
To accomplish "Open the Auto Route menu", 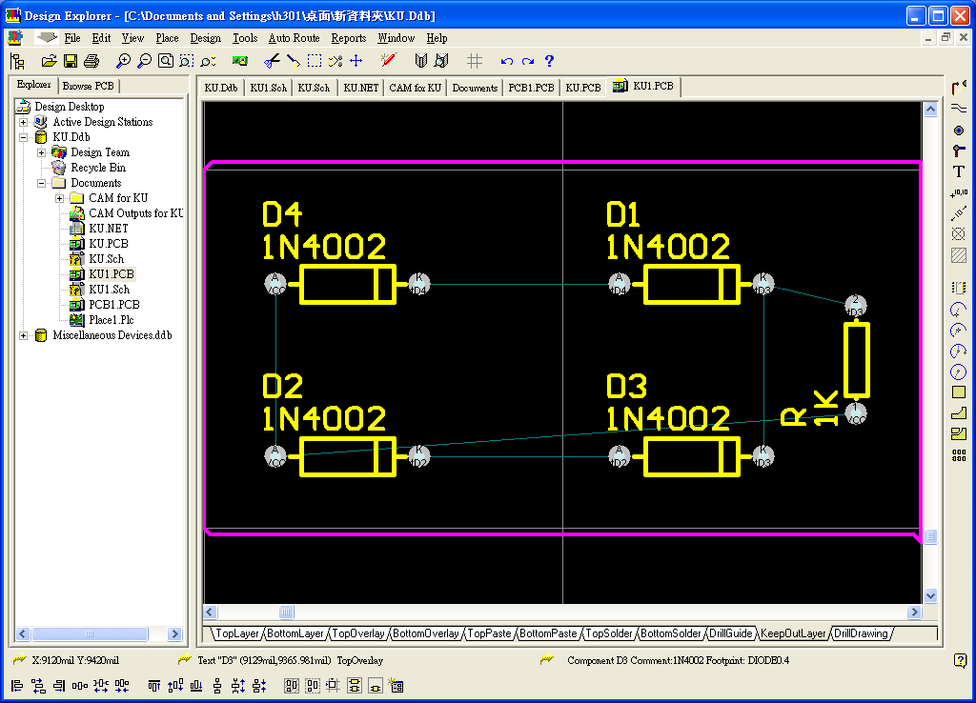I will point(294,38).
